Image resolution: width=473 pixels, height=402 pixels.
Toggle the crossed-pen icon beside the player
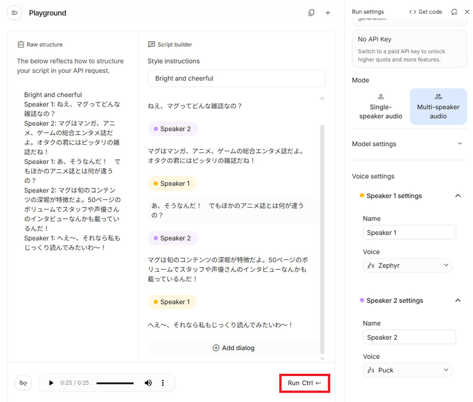(23, 383)
